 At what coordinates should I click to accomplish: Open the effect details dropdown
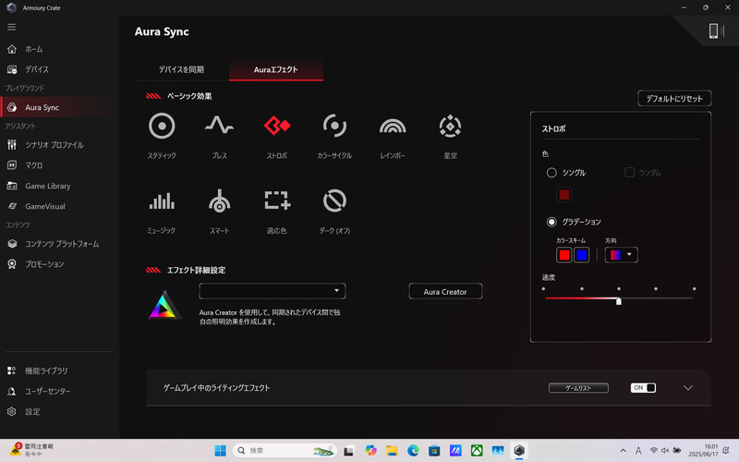tap(273, 291)
